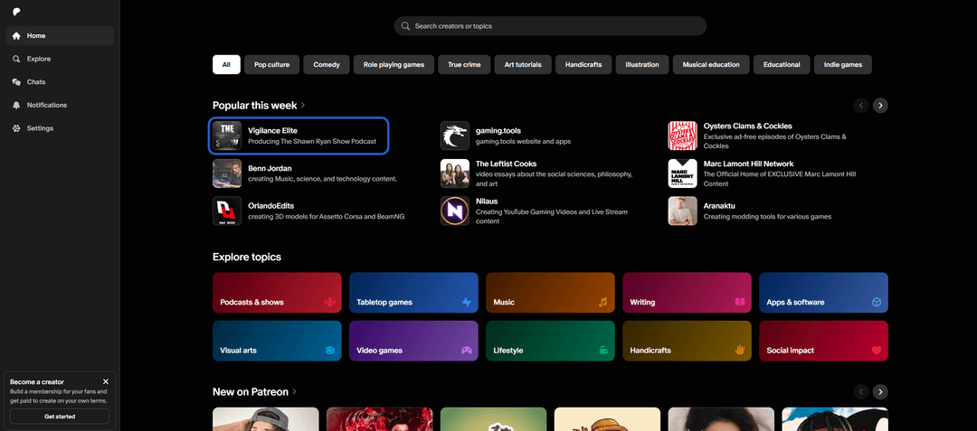This screenshot has width=977, height=431.
Task: Open Marc Lamont Hill Network logo
Action: pyautogui.click(x=682, y=173)
